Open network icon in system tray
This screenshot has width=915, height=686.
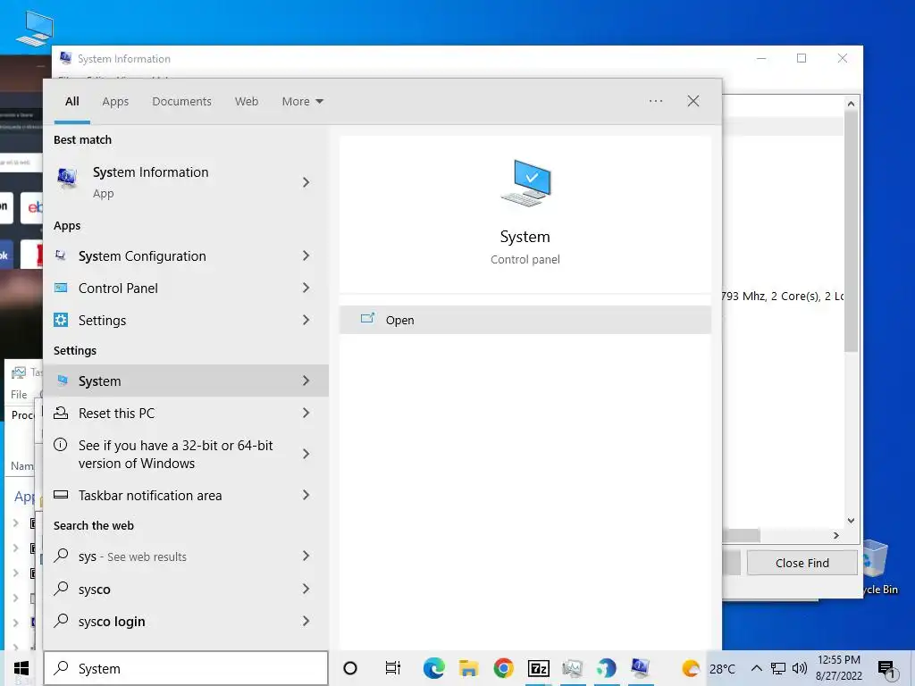point(778,668)
